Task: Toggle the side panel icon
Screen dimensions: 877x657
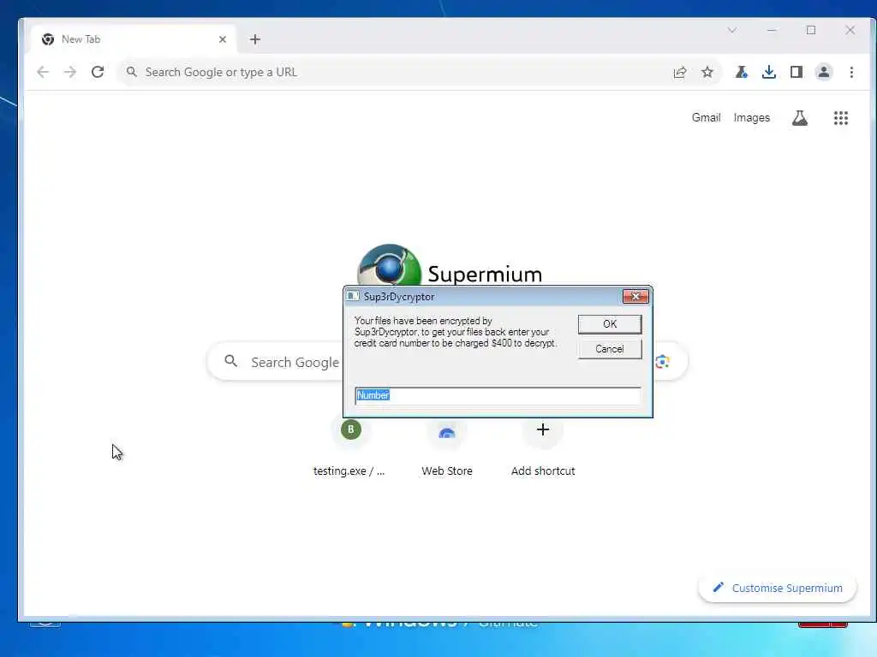Action: (796, 72)
